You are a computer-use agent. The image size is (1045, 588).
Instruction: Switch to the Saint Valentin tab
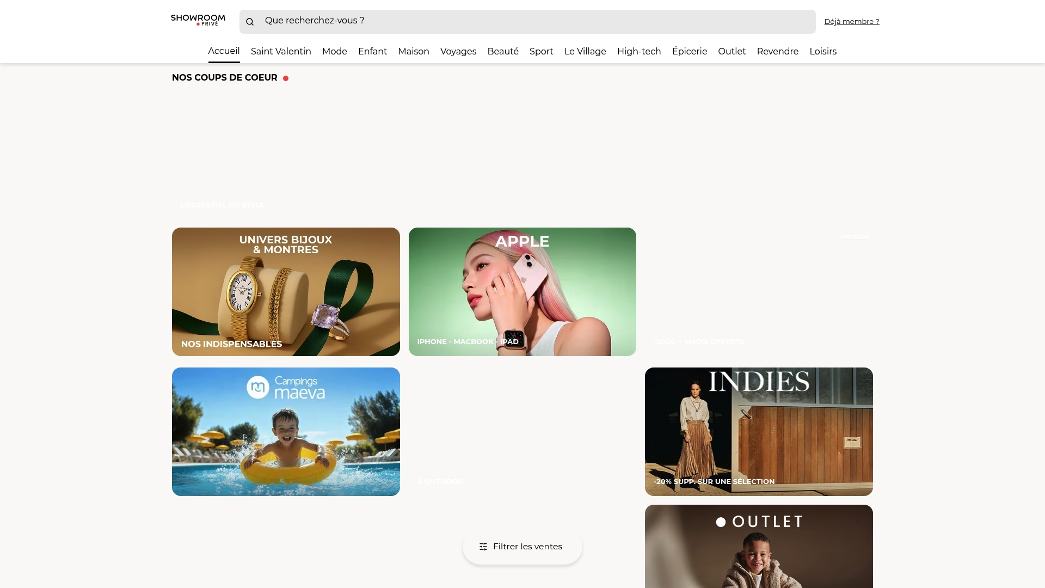pyautogui.click(x=280, y=52)
